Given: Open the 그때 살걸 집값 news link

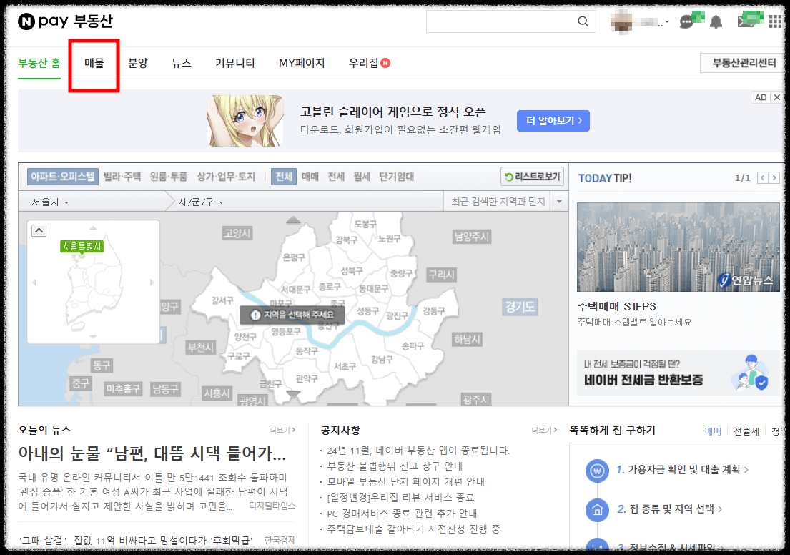Looking at the screenshot, I should (x=135, y=541).
